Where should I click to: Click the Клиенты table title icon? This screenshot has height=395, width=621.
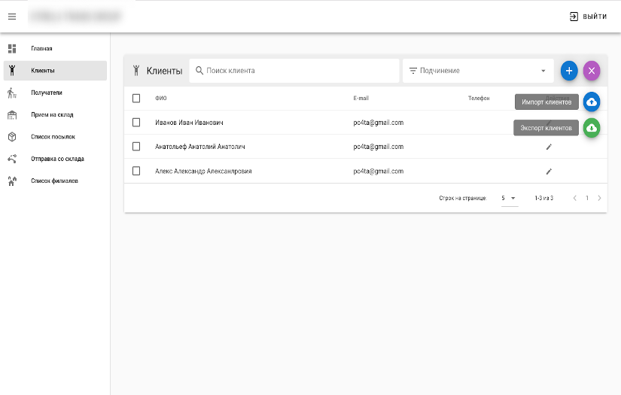tap(136, 71)
